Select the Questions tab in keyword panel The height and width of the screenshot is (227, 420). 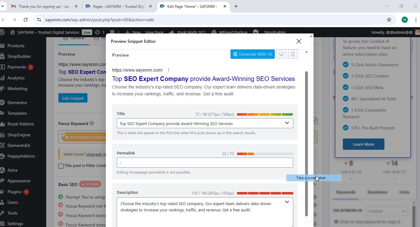[377, 192]
